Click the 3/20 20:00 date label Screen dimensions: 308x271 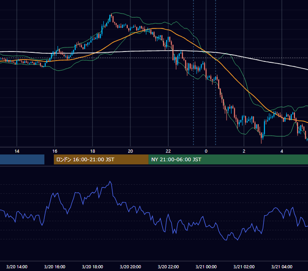click(130, 266)
